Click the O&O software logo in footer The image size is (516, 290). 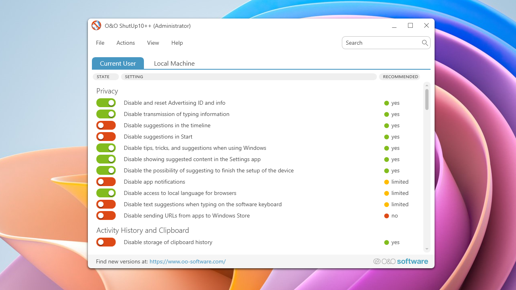(x=401, y=261)
